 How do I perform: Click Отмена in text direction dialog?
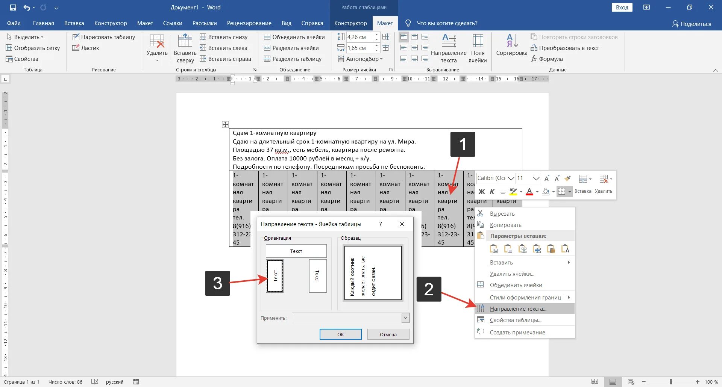[388, 334]
